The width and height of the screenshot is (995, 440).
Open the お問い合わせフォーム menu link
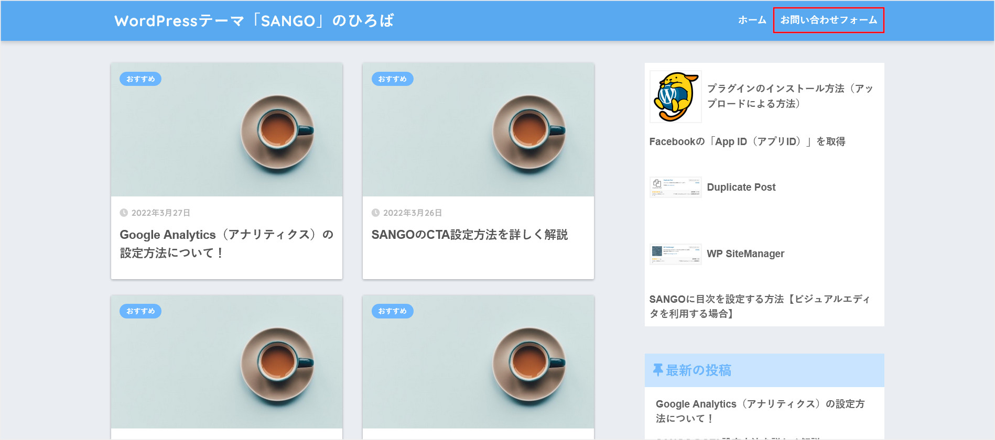pos(828,20)
